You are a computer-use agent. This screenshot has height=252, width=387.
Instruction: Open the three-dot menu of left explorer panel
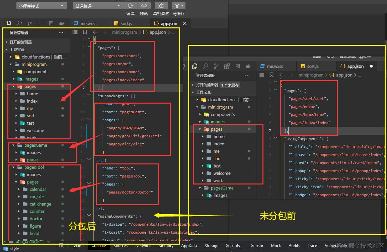coord(61,32)
